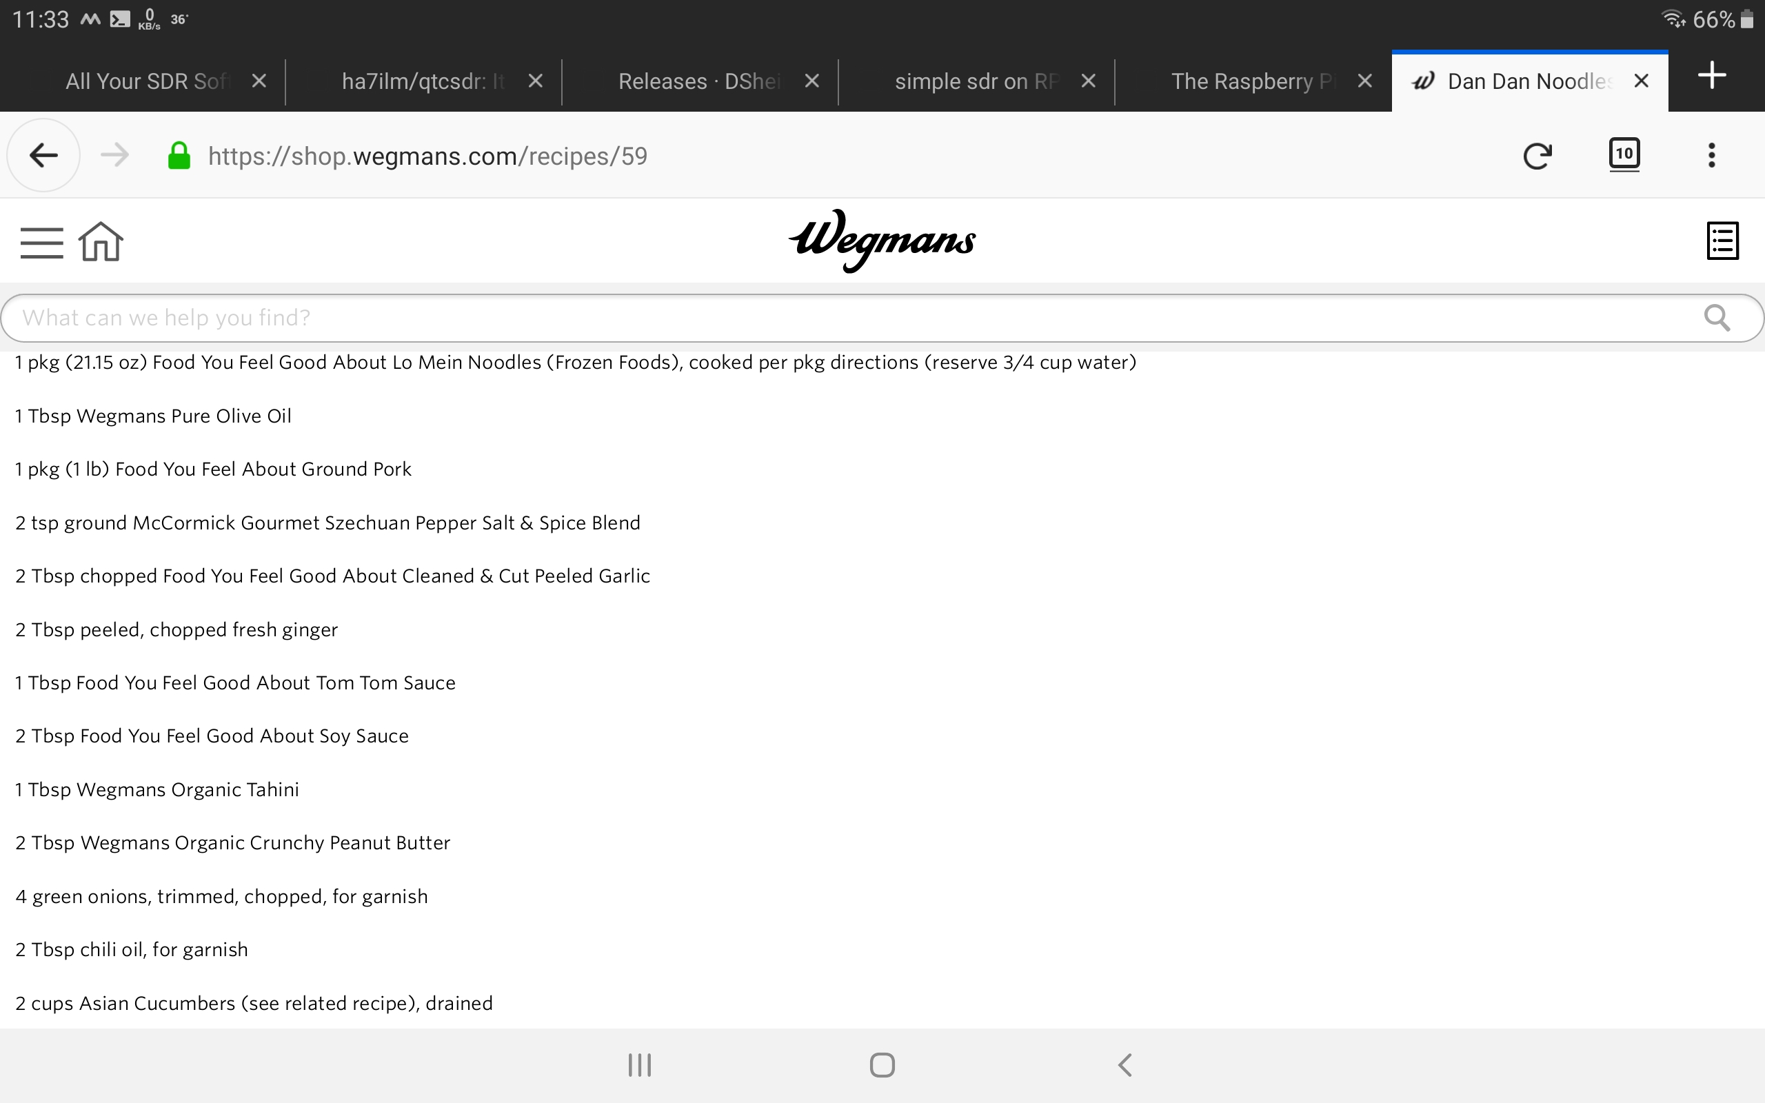Screen dimensions: 1765x1103
Task: Click the Cleaned & Cut Peeled Garlic line
Action: (332, 576)
